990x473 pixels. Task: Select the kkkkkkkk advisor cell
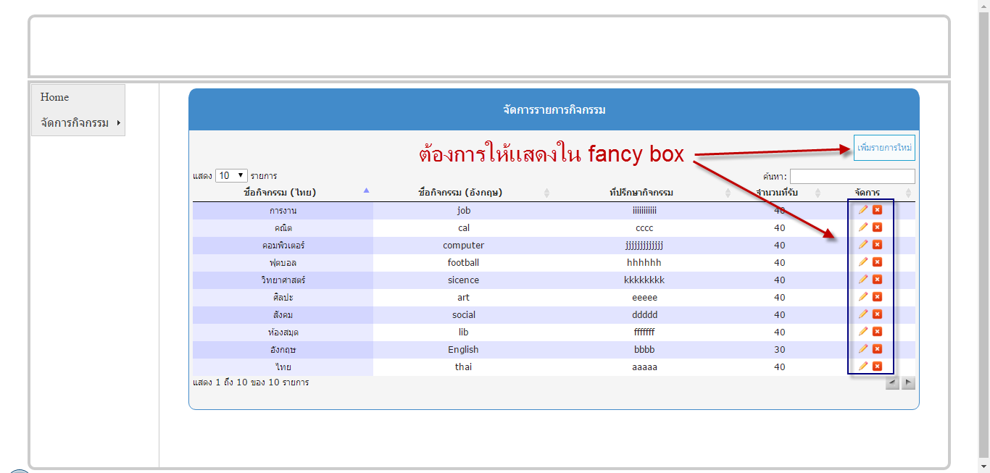[644, 280]
